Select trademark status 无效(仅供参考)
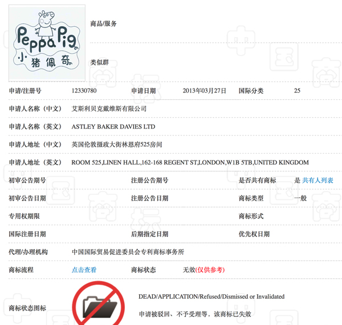The width and height of the screenshot is (342, 325). pos(203,270)
